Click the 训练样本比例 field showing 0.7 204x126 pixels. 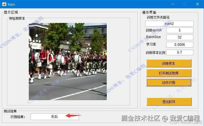[x=180, y=52]
